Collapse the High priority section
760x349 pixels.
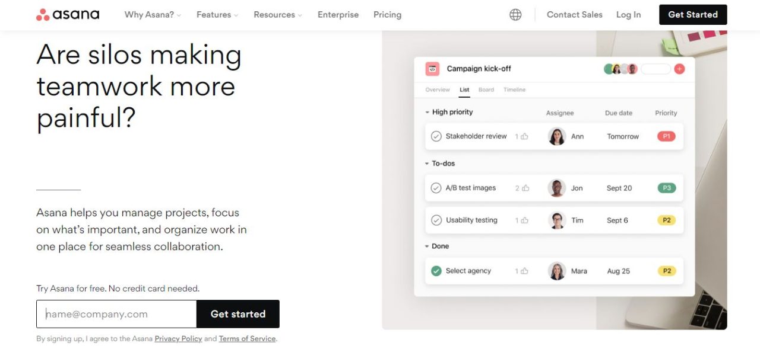tap(426, 111)
